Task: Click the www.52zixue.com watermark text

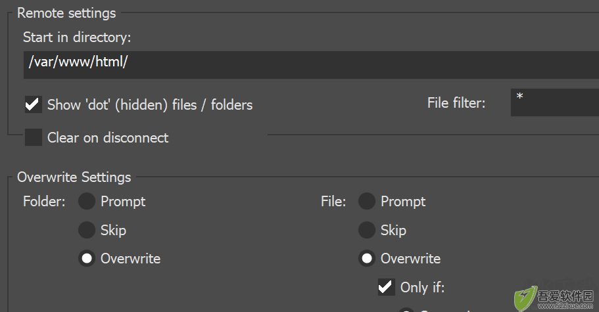Action: coord(565,306)
